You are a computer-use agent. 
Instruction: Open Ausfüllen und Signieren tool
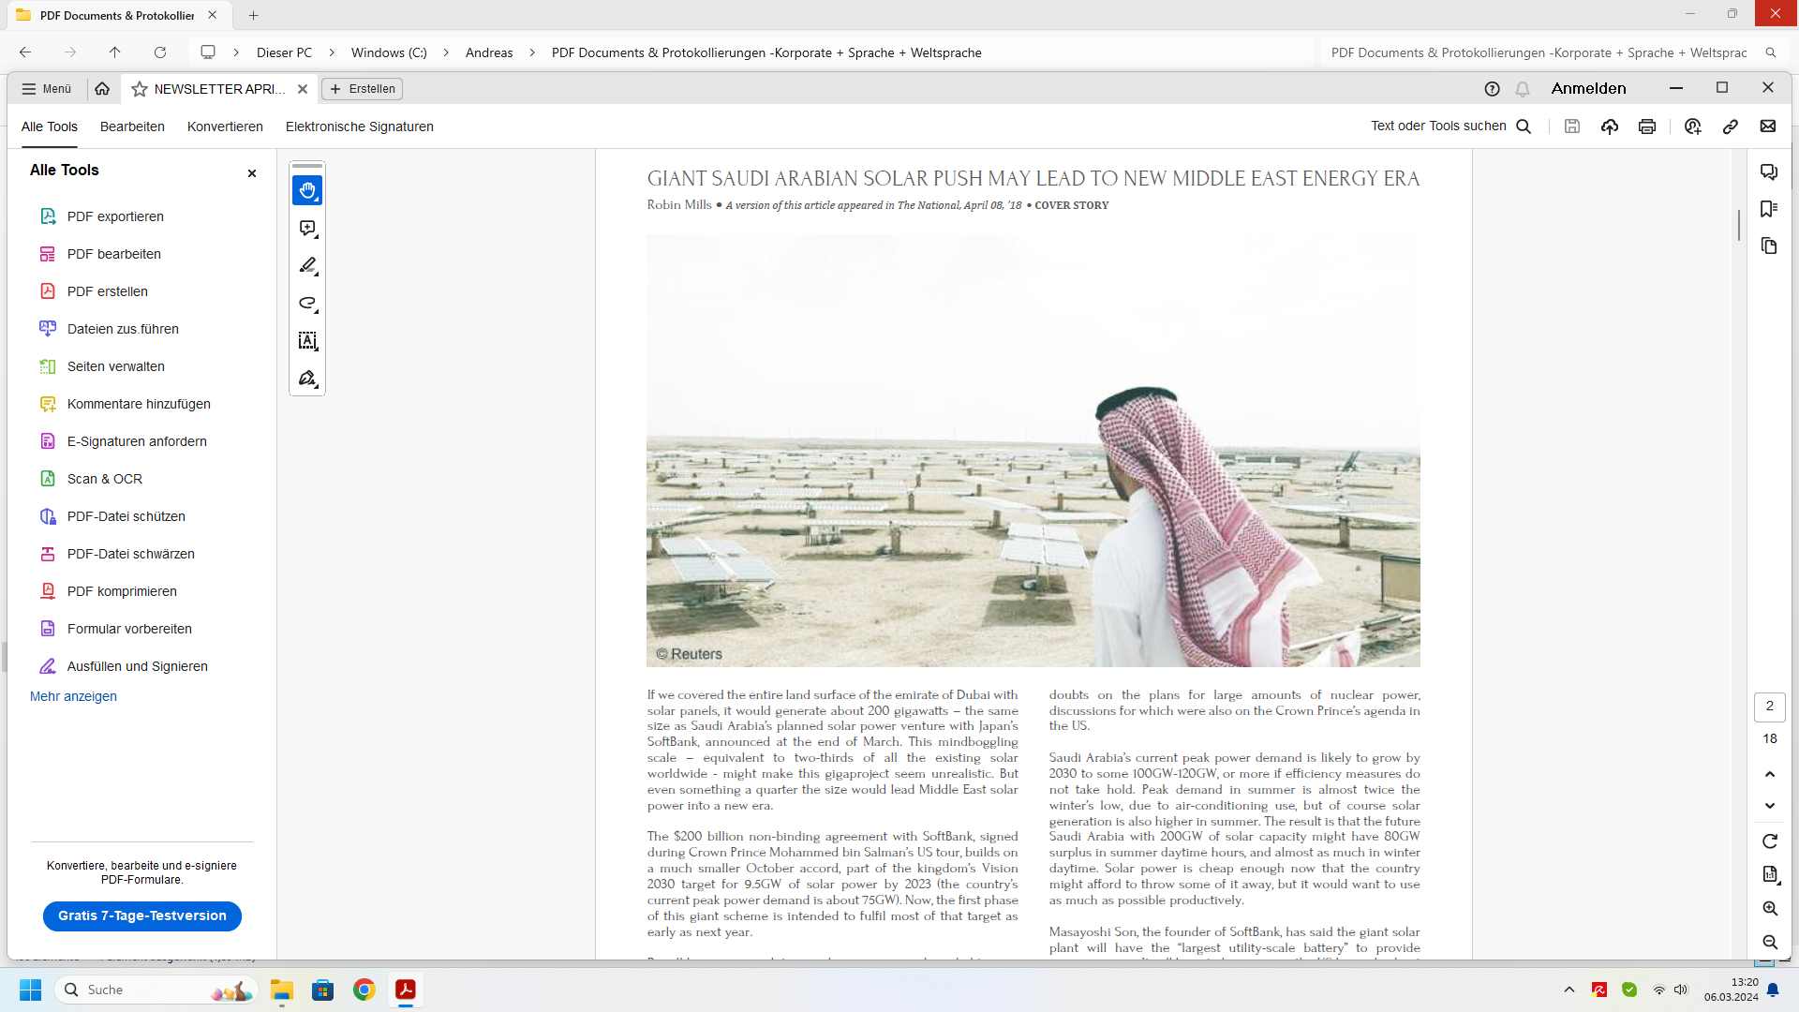click(x=138, y=666)
